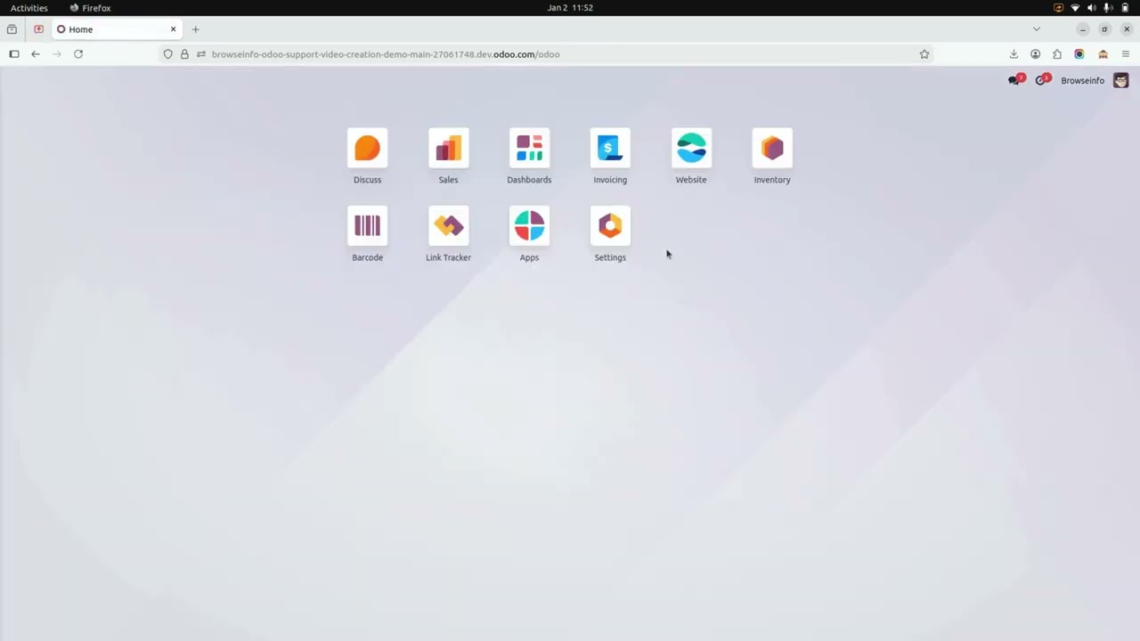1140x641 pixels.
Task: Open the Odoo conversations message icon
Action: point(1015,80)
